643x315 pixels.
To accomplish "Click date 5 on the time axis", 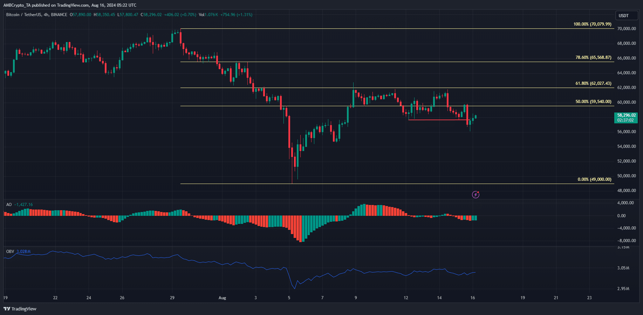I will click(289, 298).
